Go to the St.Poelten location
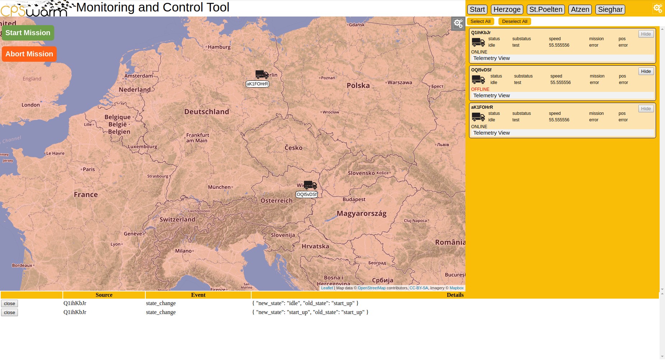Screen dimensions: 665x360 tap(546, 10)
